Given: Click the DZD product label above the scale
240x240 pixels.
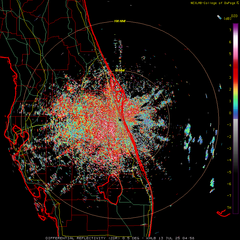Looking at the screenshot, I should [x=234, y=16].
